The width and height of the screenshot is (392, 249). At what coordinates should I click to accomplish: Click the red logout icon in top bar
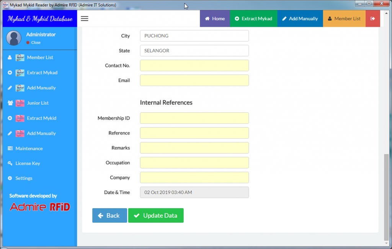[x=372, y=19]
